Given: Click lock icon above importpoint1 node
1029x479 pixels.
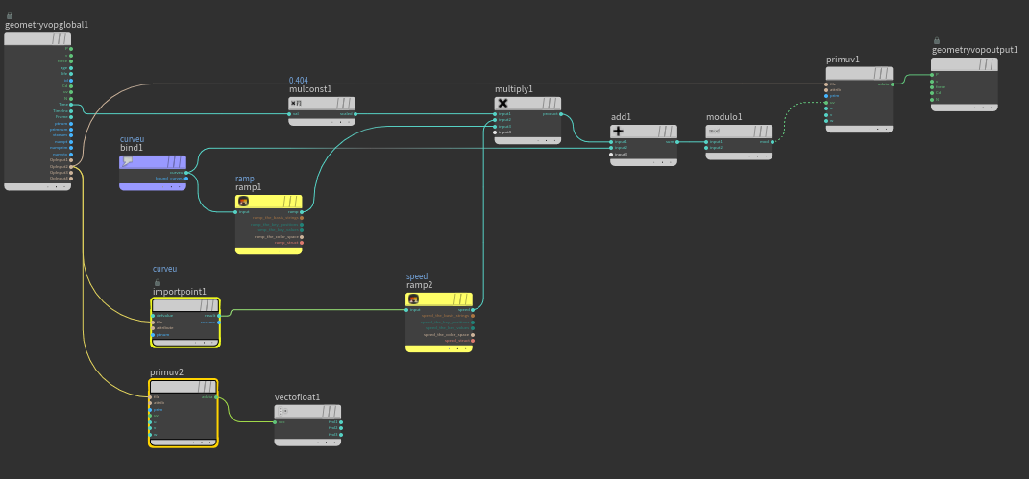Looking at the screenshot, I should coord(157,282).
